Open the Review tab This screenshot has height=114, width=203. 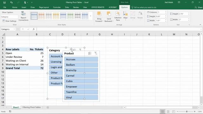coord(76,7)
